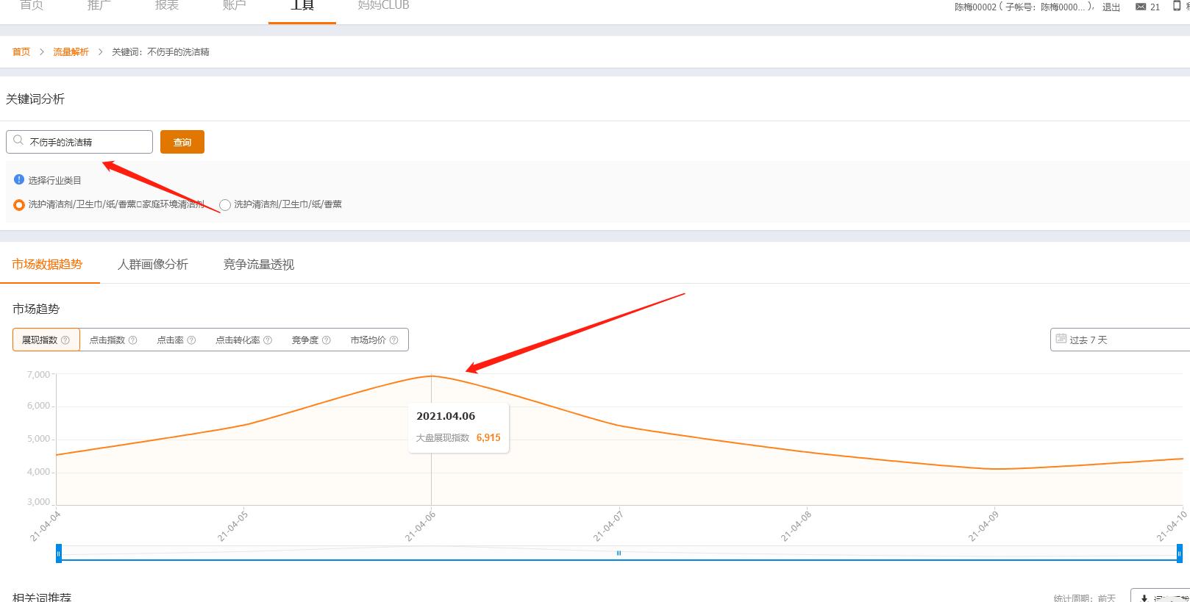Switch to the 竞争流量透视 tab
Viewport: 1190px width, 602px height.
[x=259, y=265]
